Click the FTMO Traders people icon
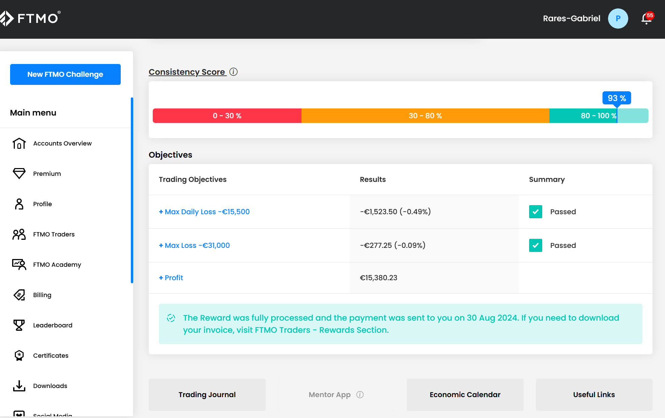Viewport: 665px width, 418px height. click(x=19, y=234)
